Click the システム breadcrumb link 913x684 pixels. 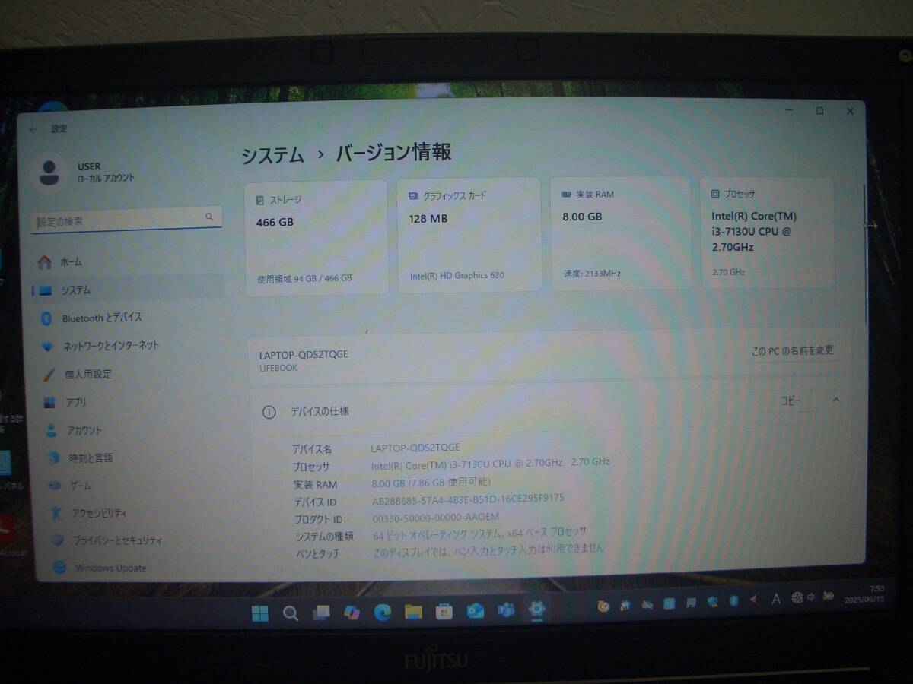(x=273, y=155)
